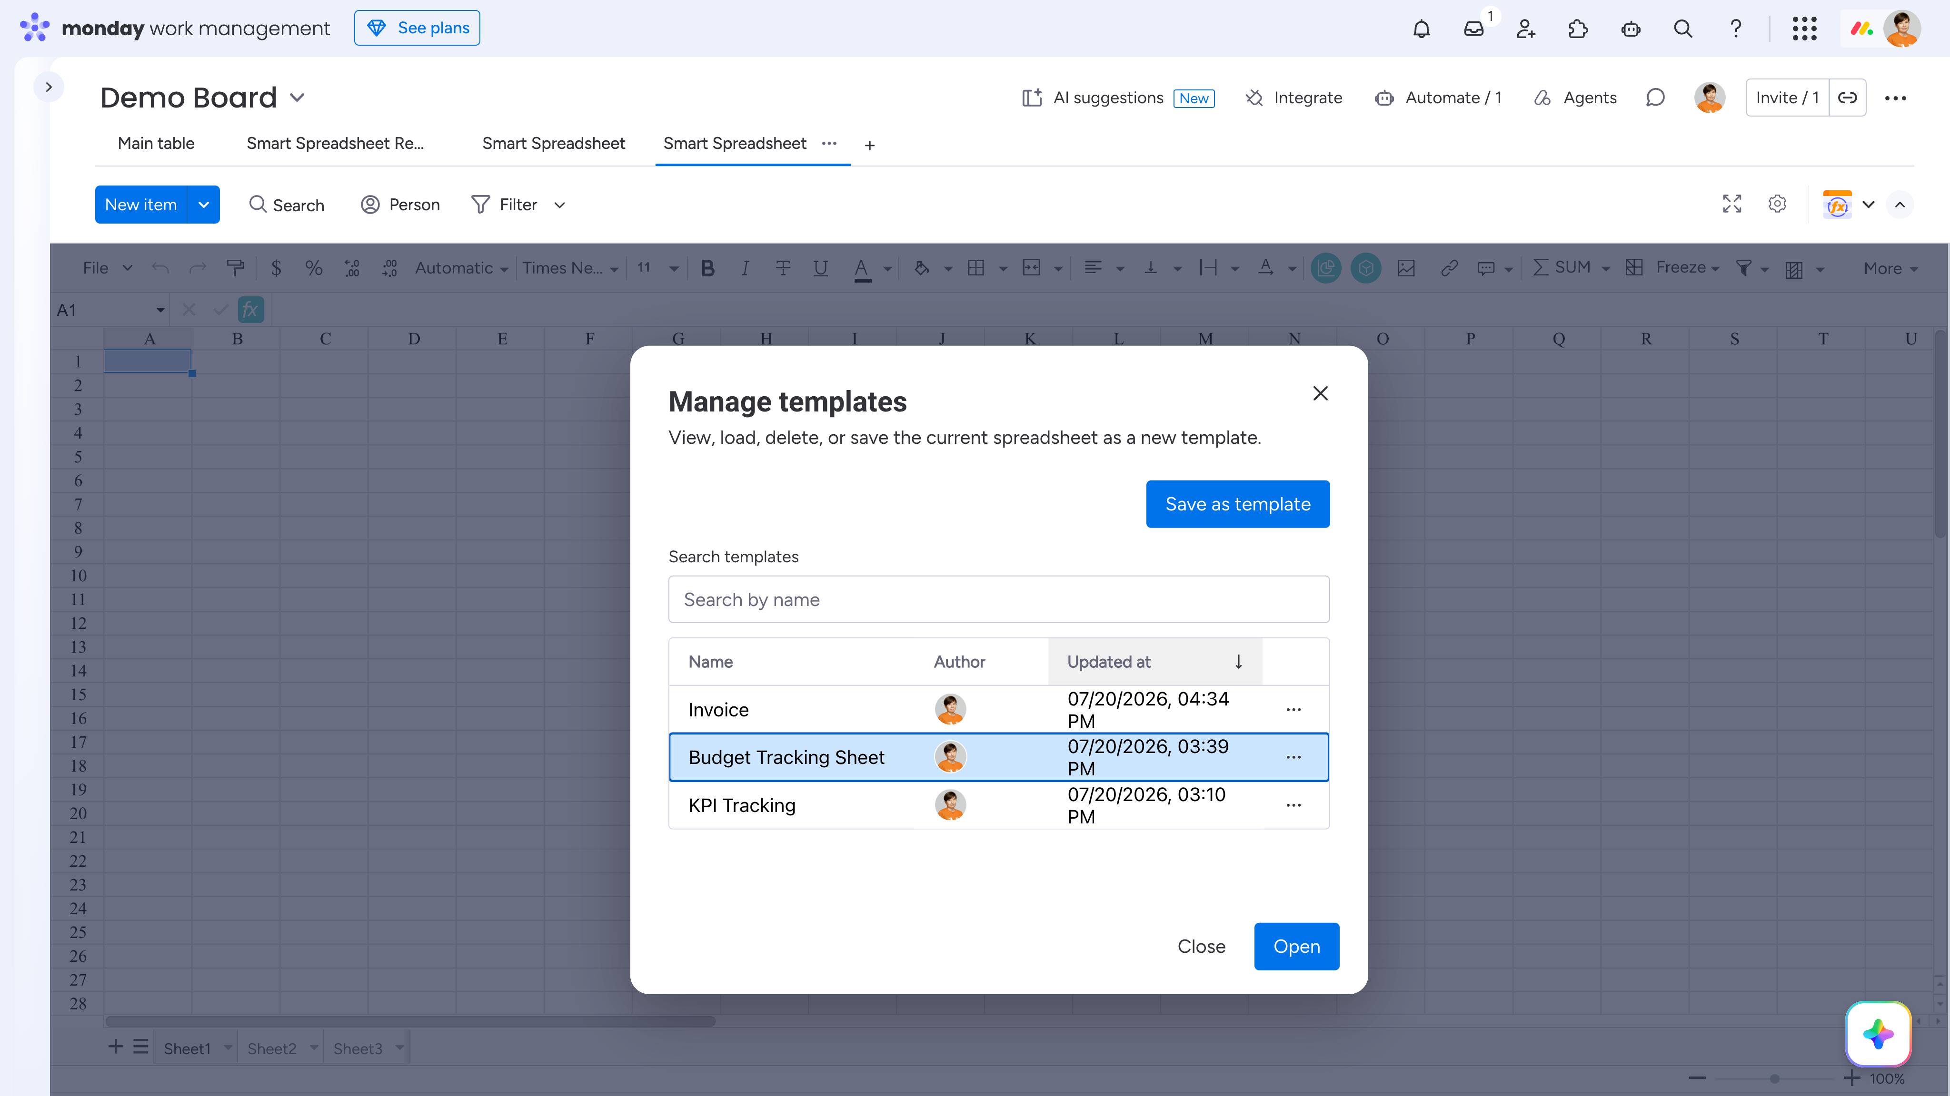Image resolution: width=1950 pixels, height=1096 pixels.
Task: Expand the Demo Board title dropdown
Action: [298, 98]
